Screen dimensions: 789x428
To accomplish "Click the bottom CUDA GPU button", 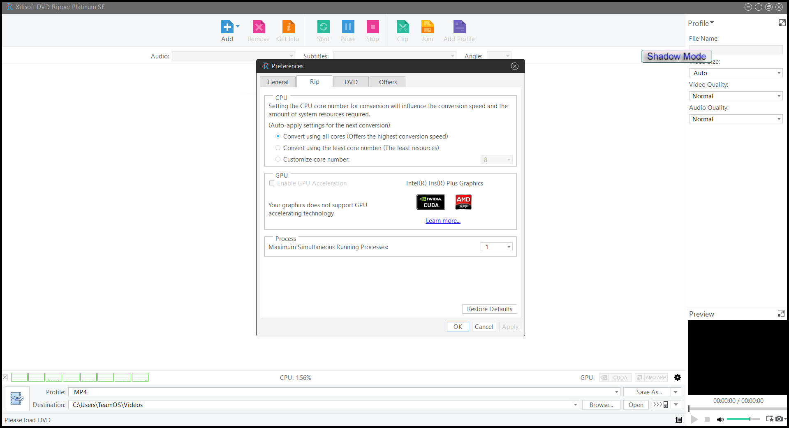I will pyautogui.click(x=615, y=377).
